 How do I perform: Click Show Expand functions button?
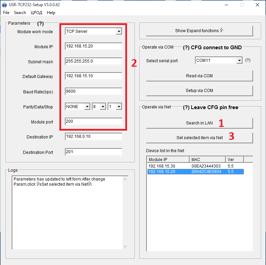[199, 31]
